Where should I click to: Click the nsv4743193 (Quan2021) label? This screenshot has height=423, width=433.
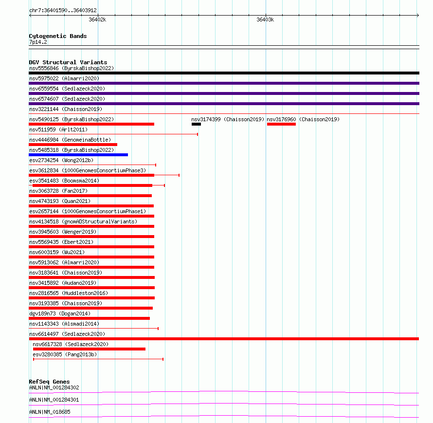click(x=60, y=201)
